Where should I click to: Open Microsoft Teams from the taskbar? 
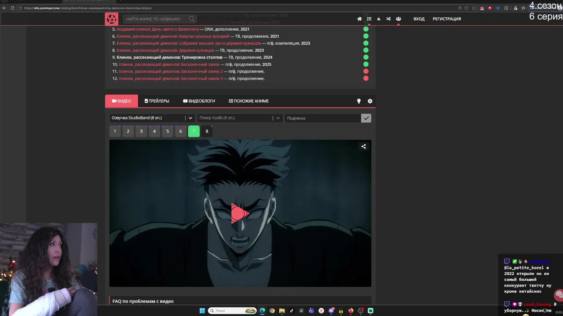click(311, 311)
